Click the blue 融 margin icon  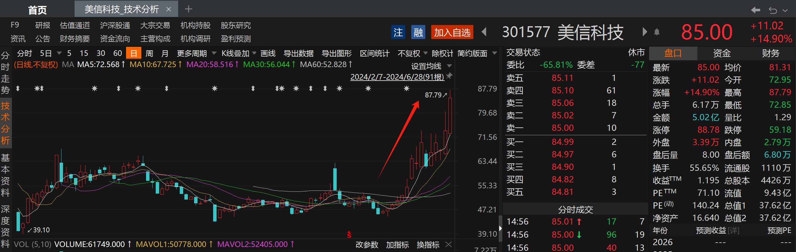click(418, 32)
